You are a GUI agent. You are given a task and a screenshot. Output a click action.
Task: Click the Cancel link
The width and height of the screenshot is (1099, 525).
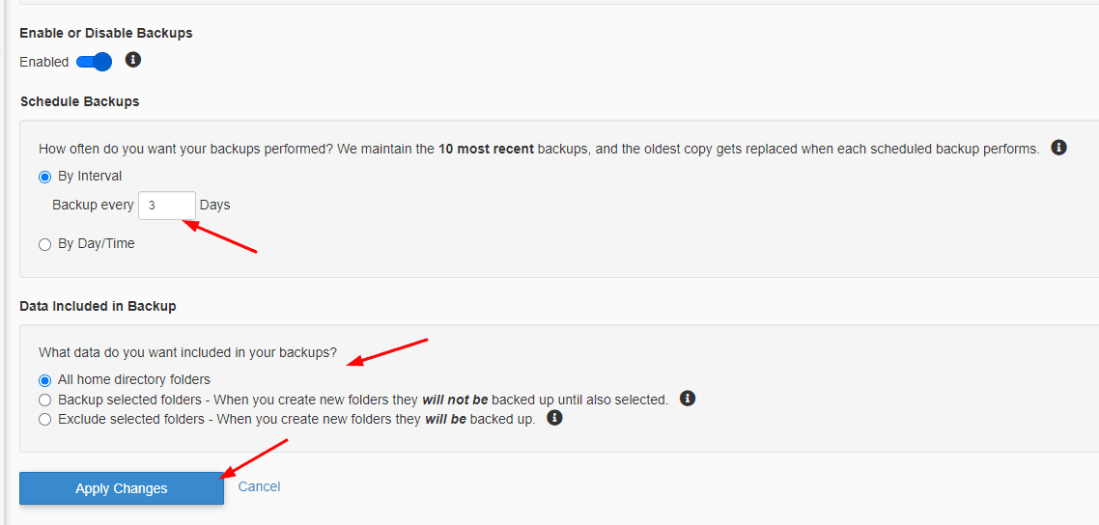click(259, 486)
